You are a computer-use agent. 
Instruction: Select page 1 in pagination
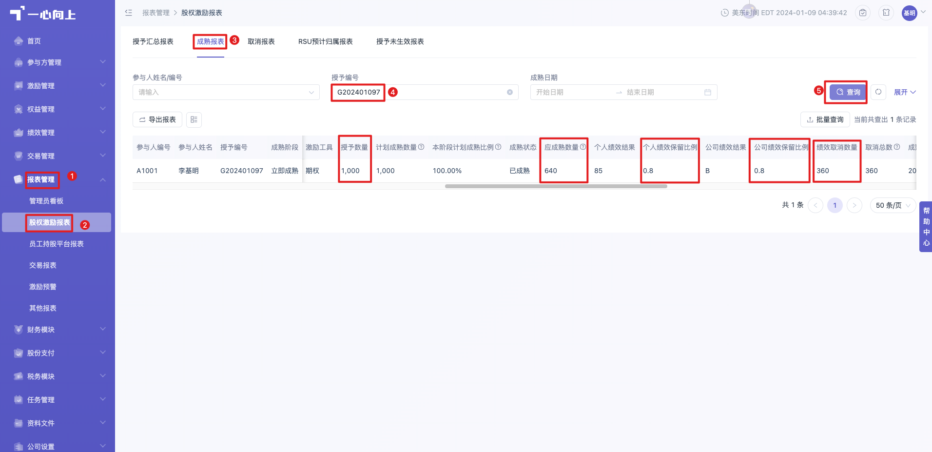click(x=835, y=205)
